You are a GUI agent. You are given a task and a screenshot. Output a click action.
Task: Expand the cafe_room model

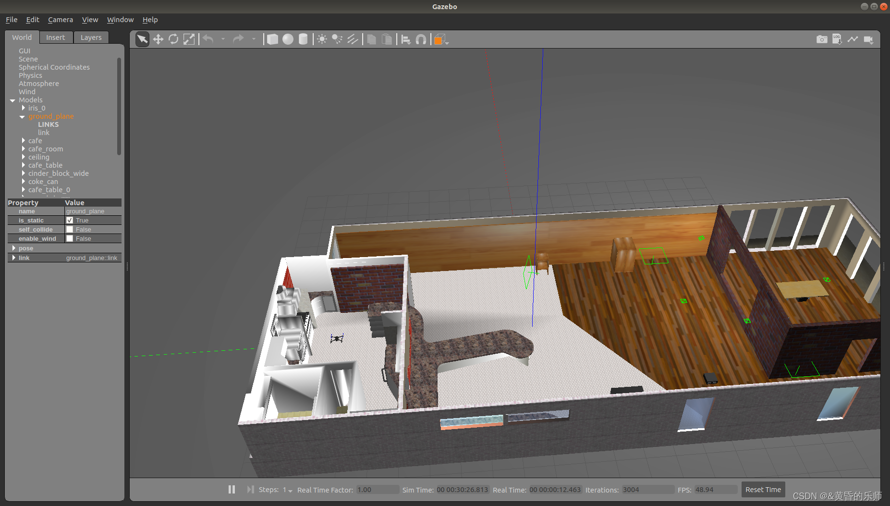(x=23, y=149)
